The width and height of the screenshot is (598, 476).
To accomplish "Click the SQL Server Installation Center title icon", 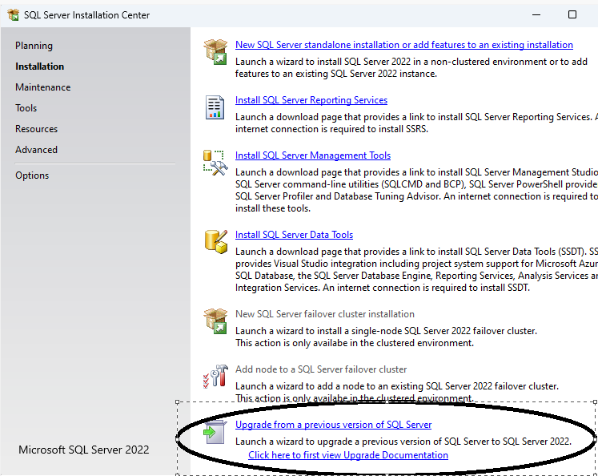I will click(x=14, y=15).
